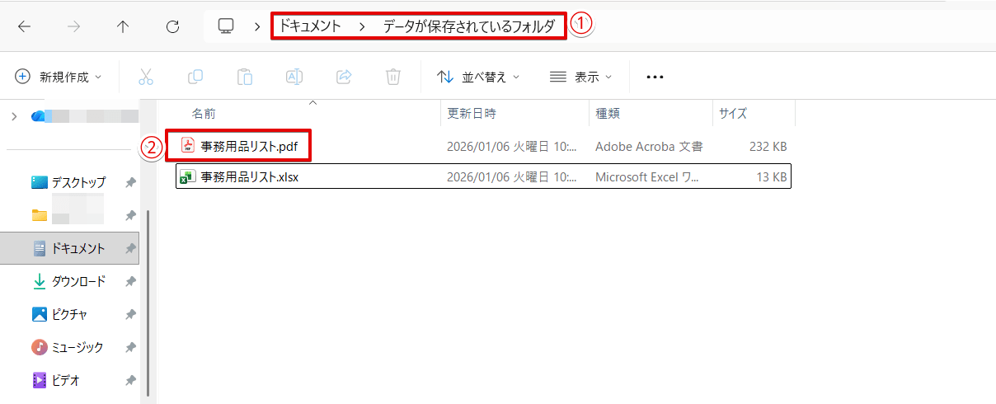Click Microsoft Excel type cell

[x=647, y=176]
